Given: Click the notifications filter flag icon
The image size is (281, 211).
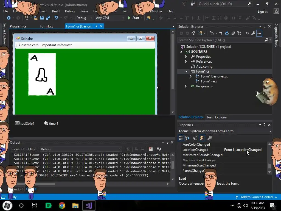Looking at the screenshot, I should tap(184, 4).
